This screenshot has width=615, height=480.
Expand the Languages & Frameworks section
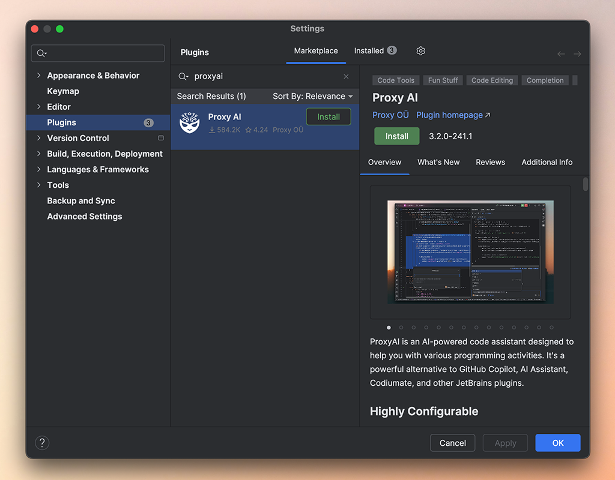pos(39,169)
